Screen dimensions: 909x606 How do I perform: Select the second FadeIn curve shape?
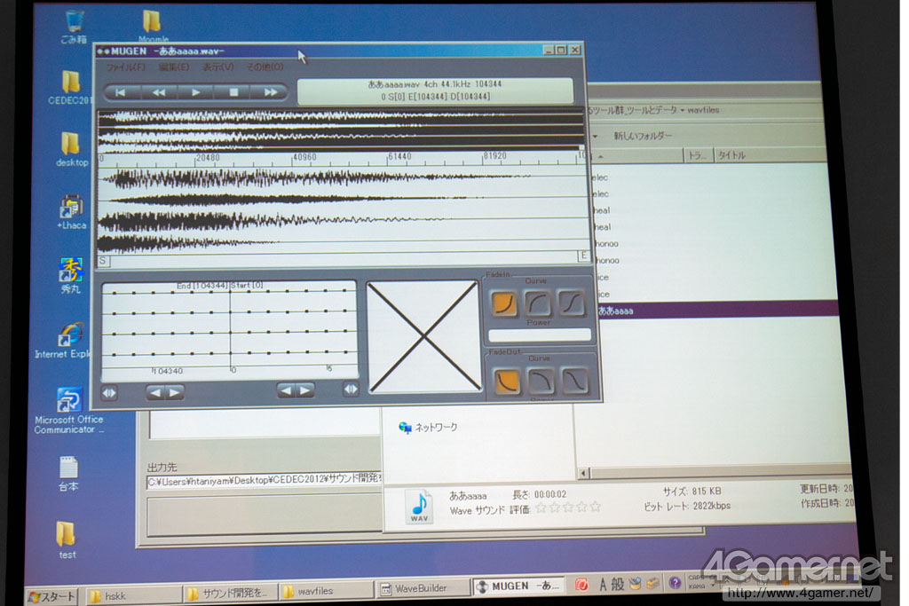(x=538, y=303)
